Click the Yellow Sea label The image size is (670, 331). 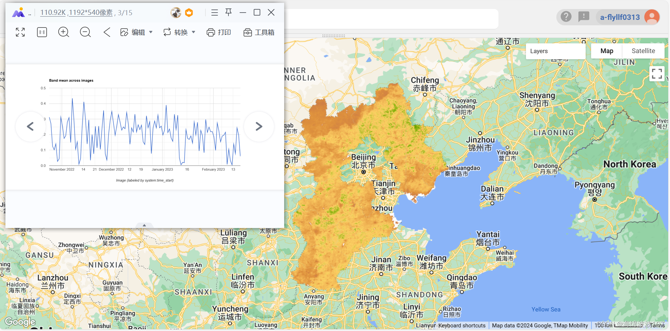click(x=546, y=309)
